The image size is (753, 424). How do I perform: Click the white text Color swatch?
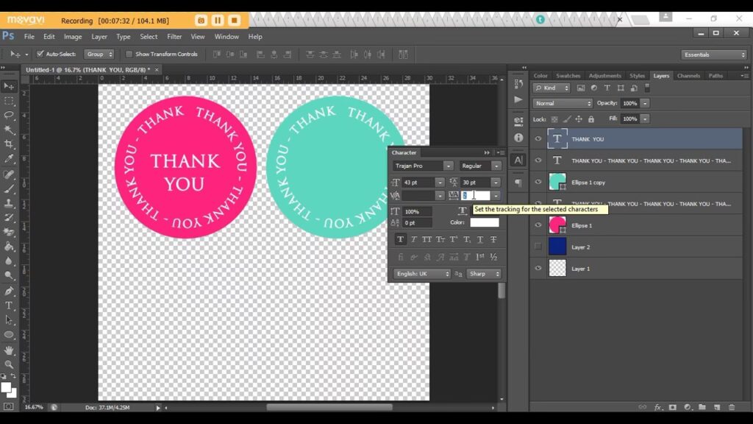pyautogui.click(x=485, y=222)
